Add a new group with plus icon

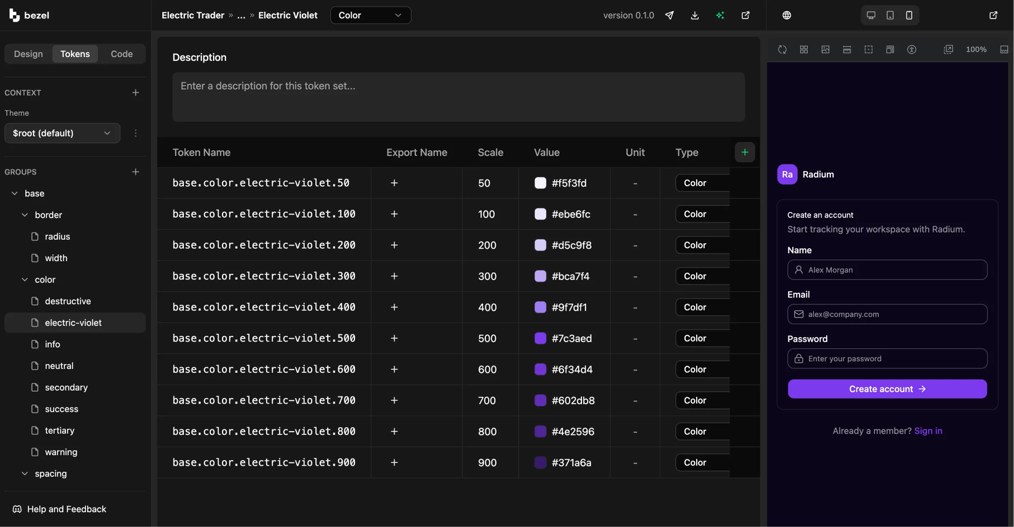(x=136, y=172)
